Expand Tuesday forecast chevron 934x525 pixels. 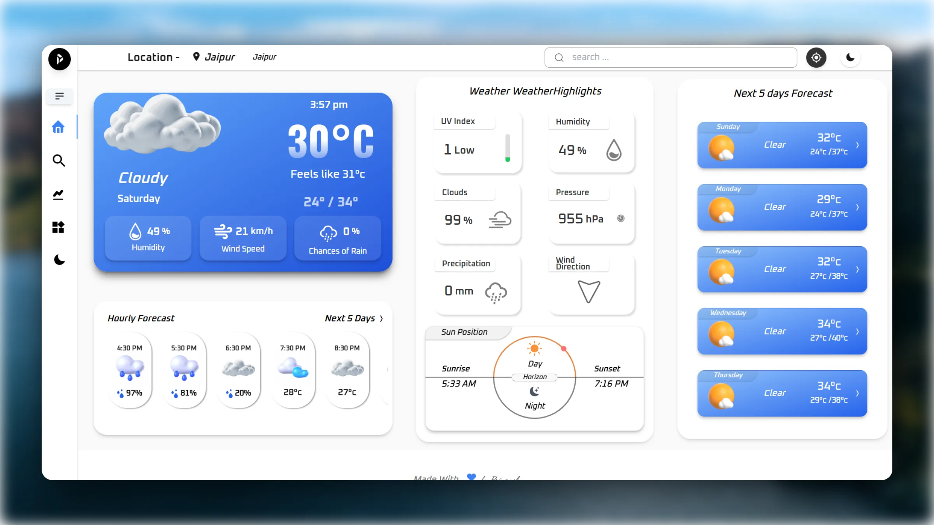(858, 269)
